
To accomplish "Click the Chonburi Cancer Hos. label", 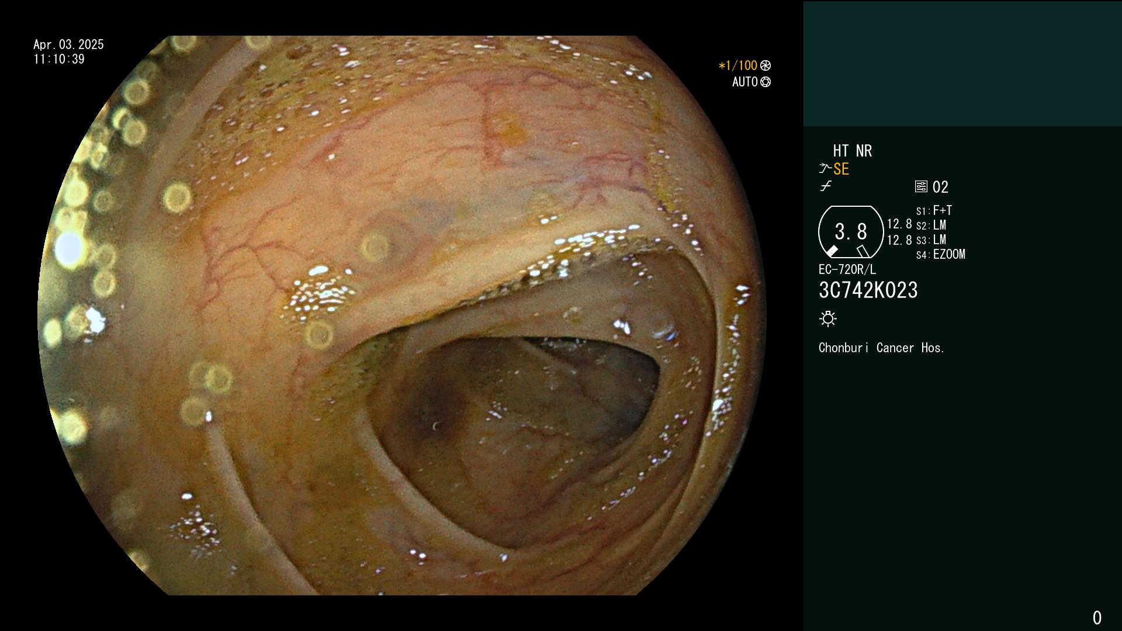I will [x=882, y=348].
